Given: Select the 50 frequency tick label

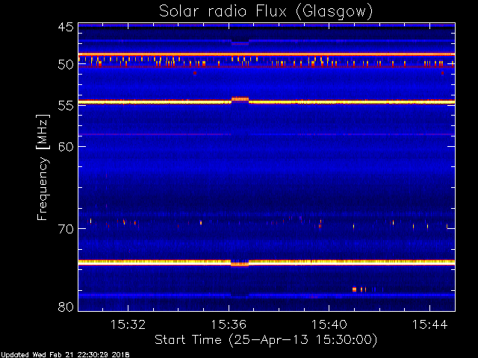Looking at the screenshot, I should (66, 65).
